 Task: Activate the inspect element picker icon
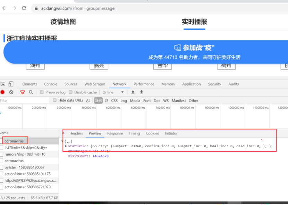pyautogui.click(x=3, y=84)
